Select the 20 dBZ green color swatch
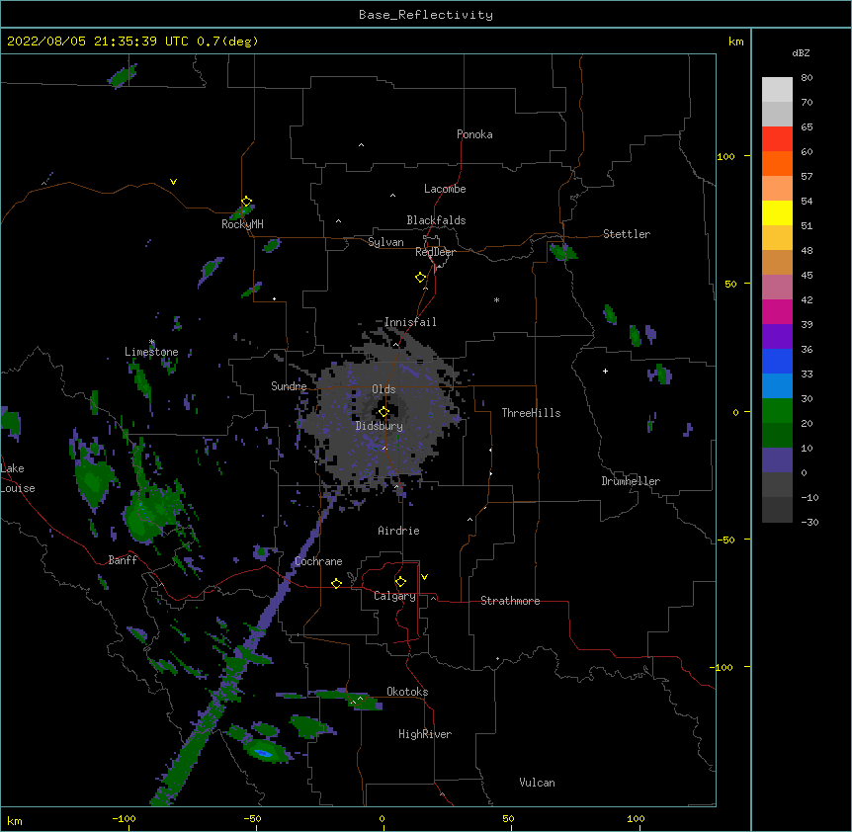Viewport: 852px width, 832px height. click(777, 411)
